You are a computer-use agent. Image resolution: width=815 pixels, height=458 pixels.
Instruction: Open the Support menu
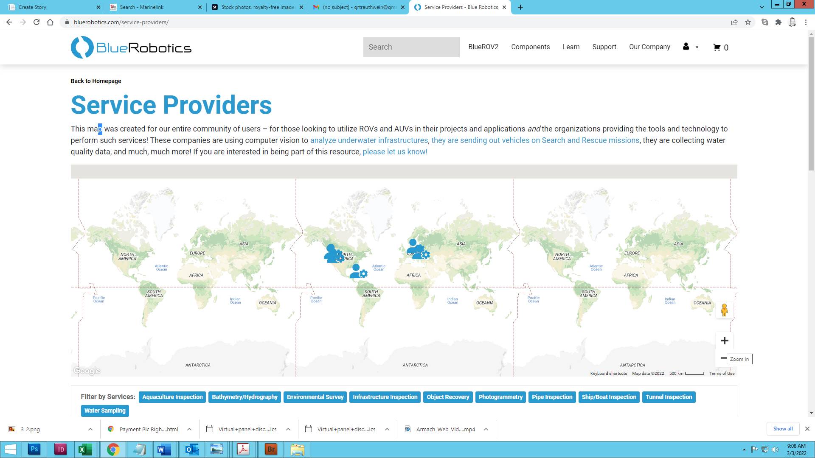coord(604,47)
